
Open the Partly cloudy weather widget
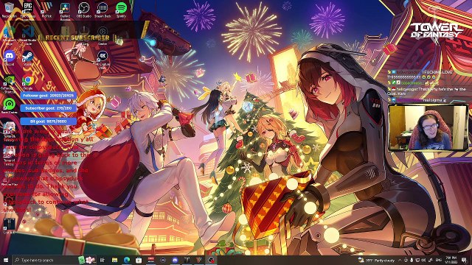click(x=376, y=260)
